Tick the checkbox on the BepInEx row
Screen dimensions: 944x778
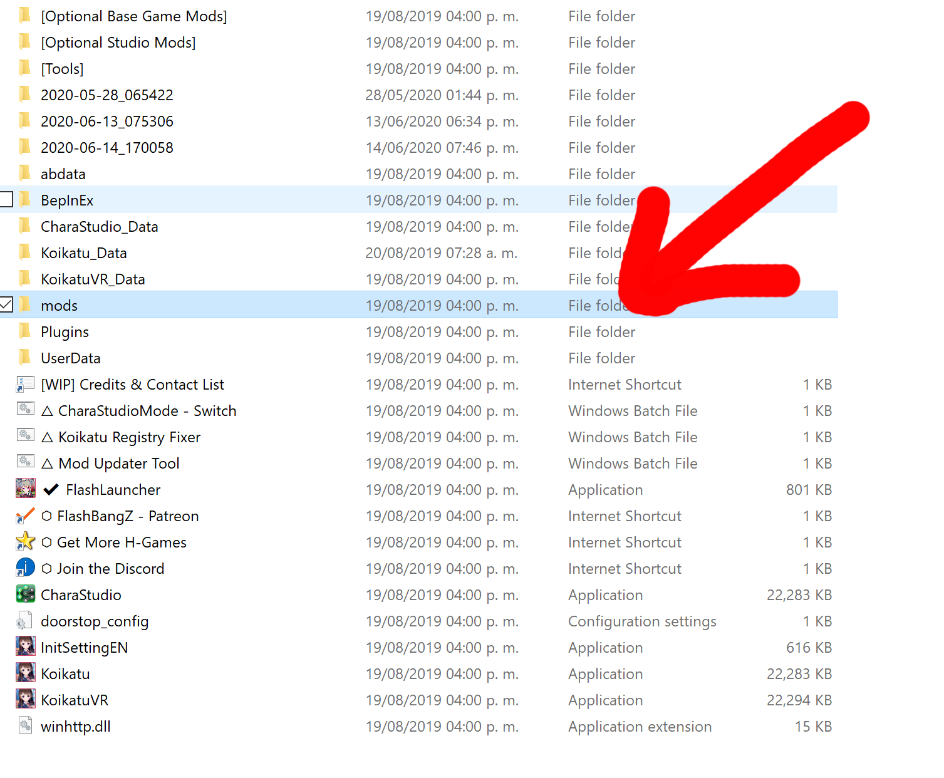pos(6,199)
